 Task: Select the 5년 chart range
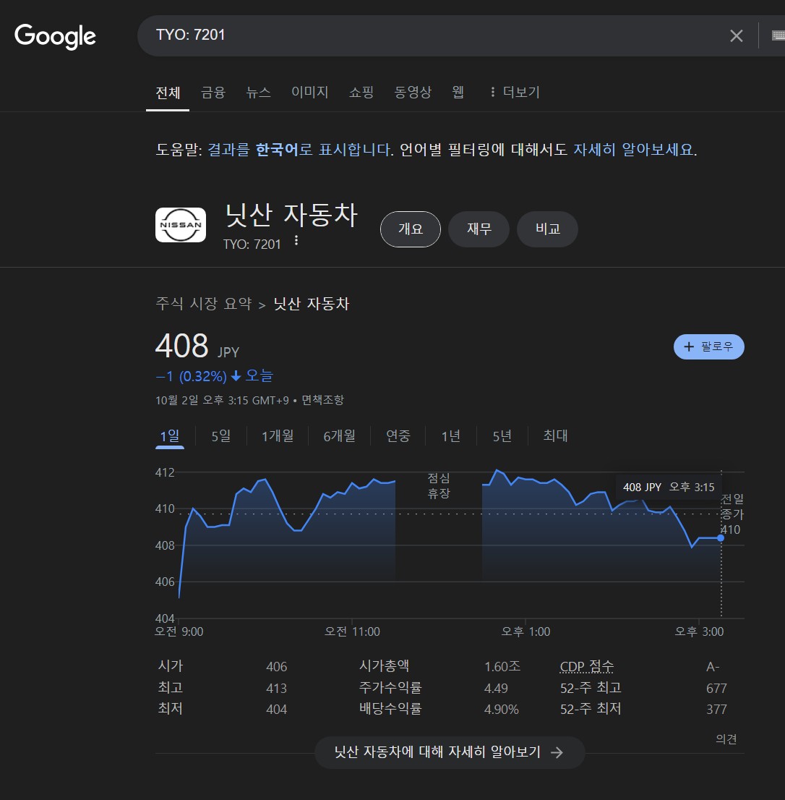(502, 436)
